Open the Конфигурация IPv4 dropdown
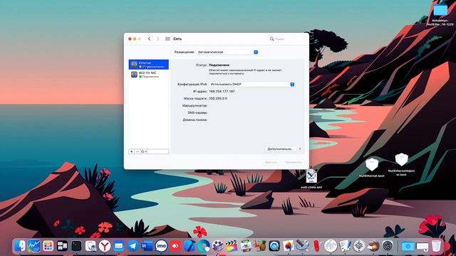Viewport: 456px width, 256px height. point(252,84)
